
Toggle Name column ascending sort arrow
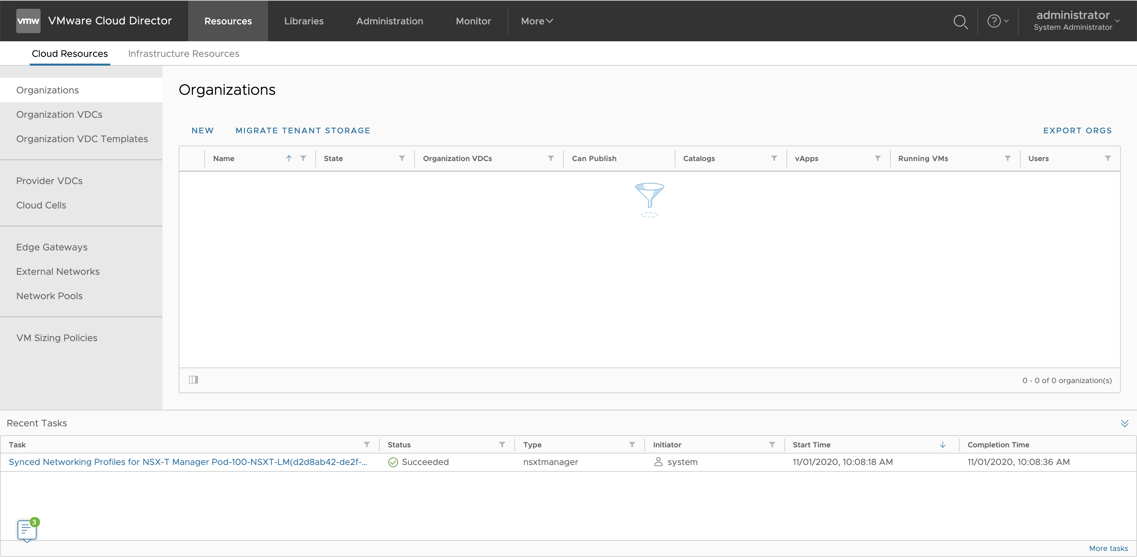[x=289, y=158]
